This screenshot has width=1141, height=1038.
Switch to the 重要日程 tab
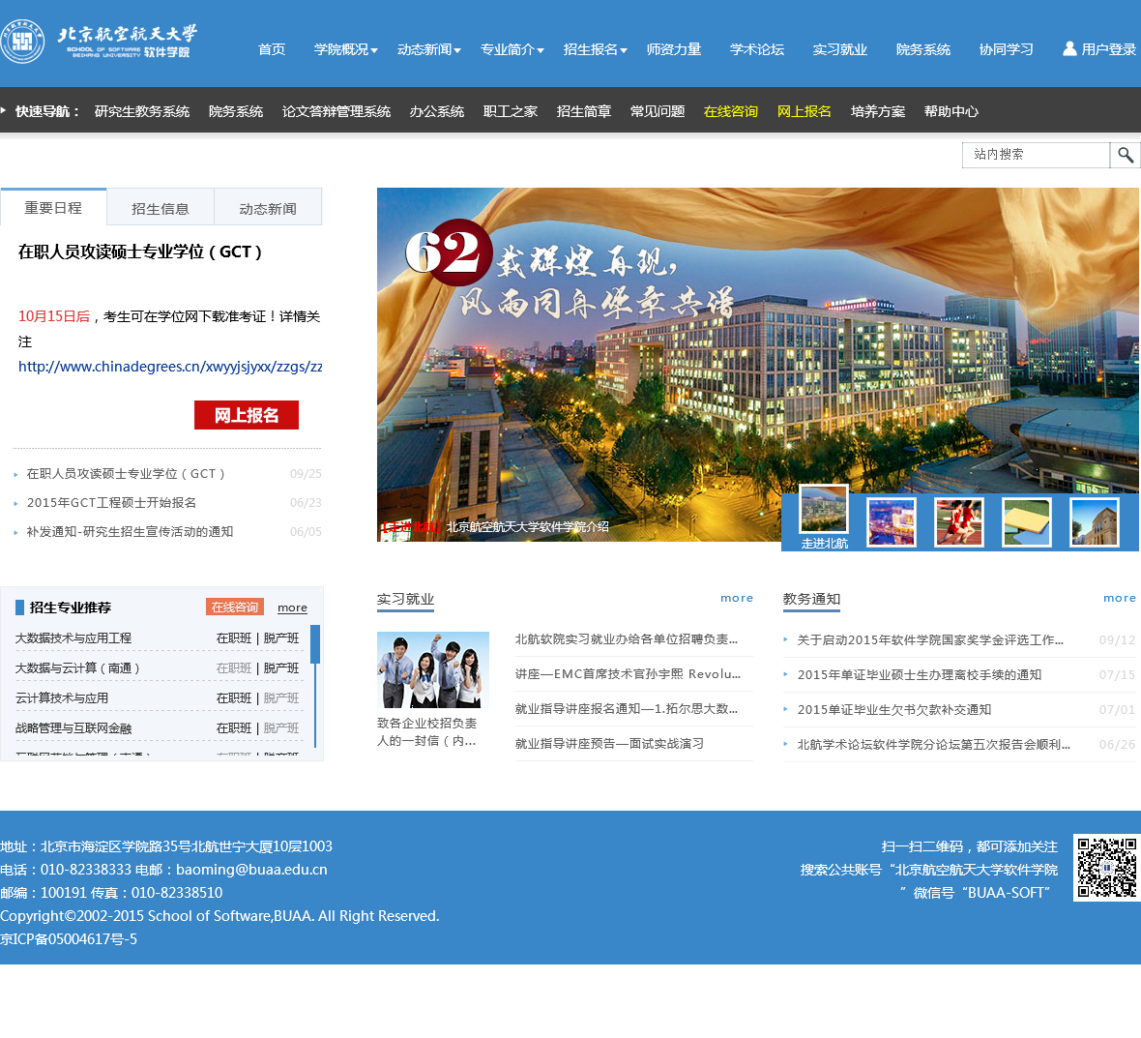pos(53,207)
